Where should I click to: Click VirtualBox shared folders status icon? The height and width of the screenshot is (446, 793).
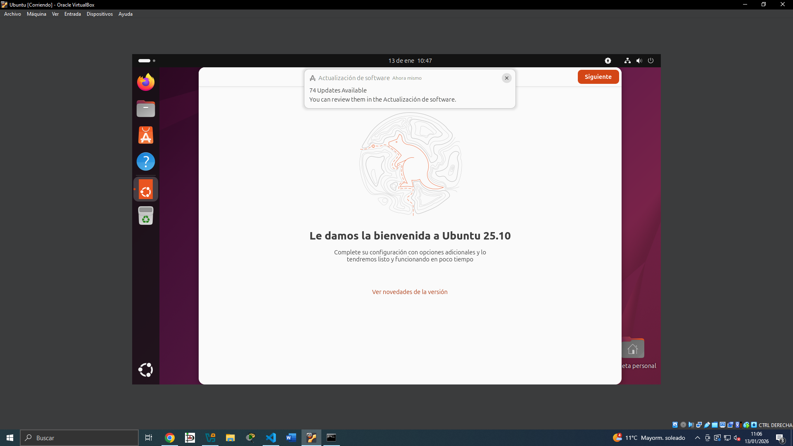tap(715, 425)
